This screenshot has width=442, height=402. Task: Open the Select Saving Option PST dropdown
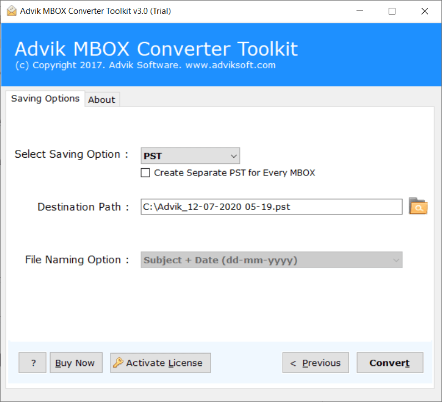[x=190, y=155]
